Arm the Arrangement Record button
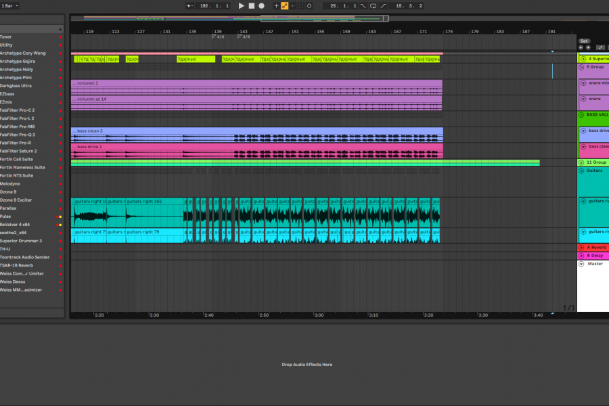609x406 pixels. pyautogui.click(x=261, y=5)
